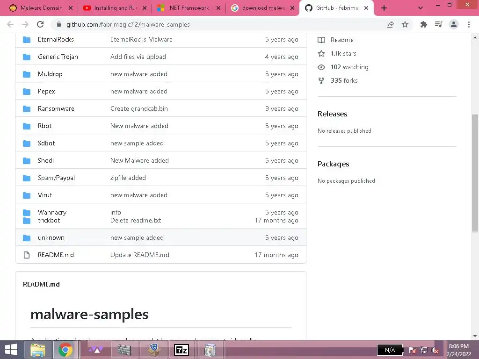479x359 pixels.
Task: Open commit 'Add files via upload'
Action: point(138,57)
